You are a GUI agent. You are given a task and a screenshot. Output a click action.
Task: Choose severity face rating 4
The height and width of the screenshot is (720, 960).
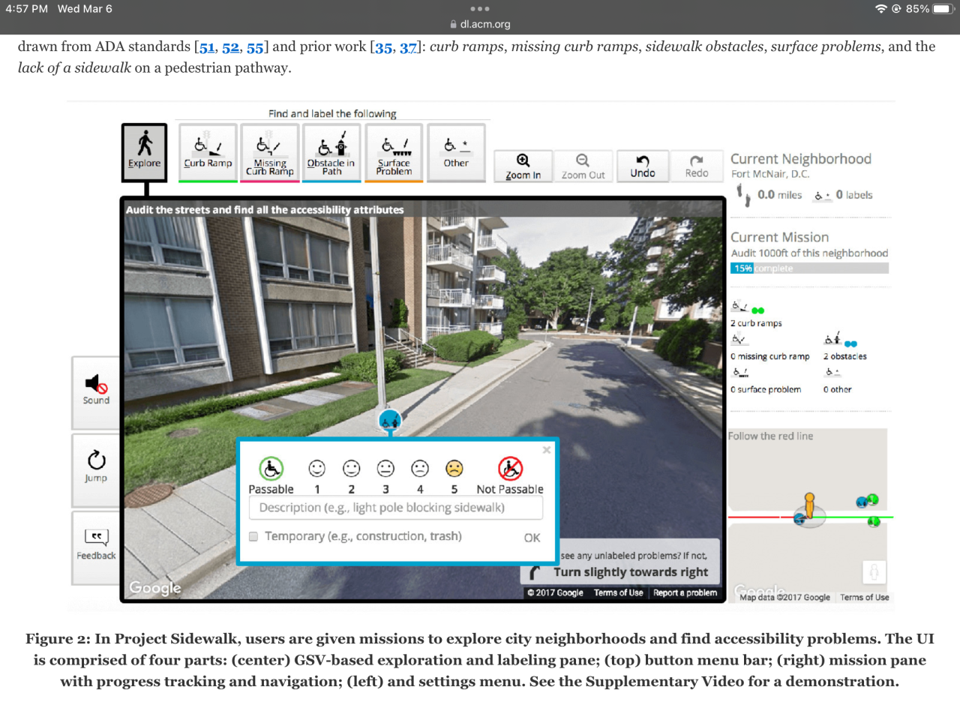tap(420, 469)
